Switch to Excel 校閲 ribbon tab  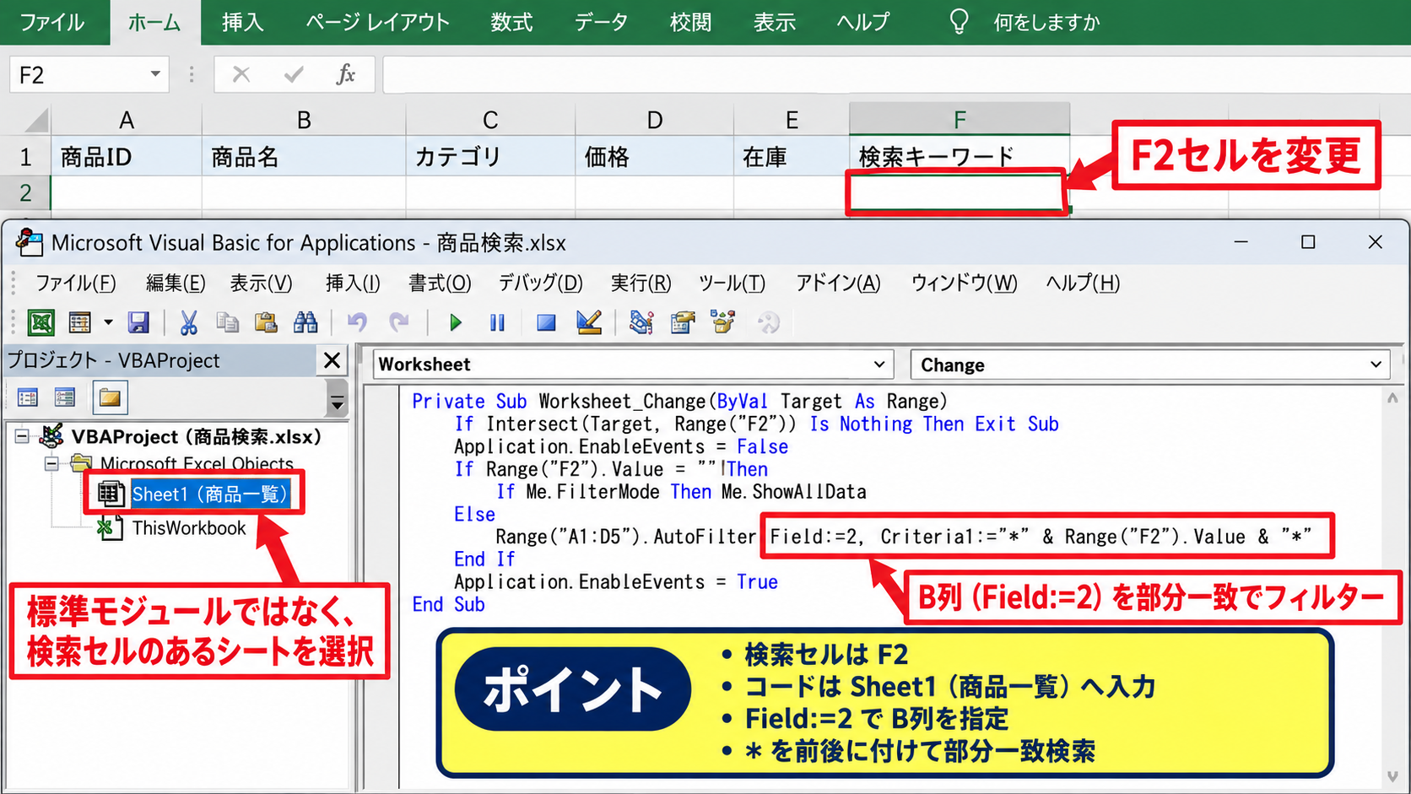(690, 22)
